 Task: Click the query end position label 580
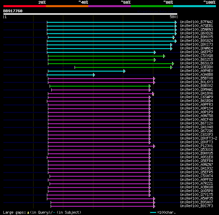173,17
